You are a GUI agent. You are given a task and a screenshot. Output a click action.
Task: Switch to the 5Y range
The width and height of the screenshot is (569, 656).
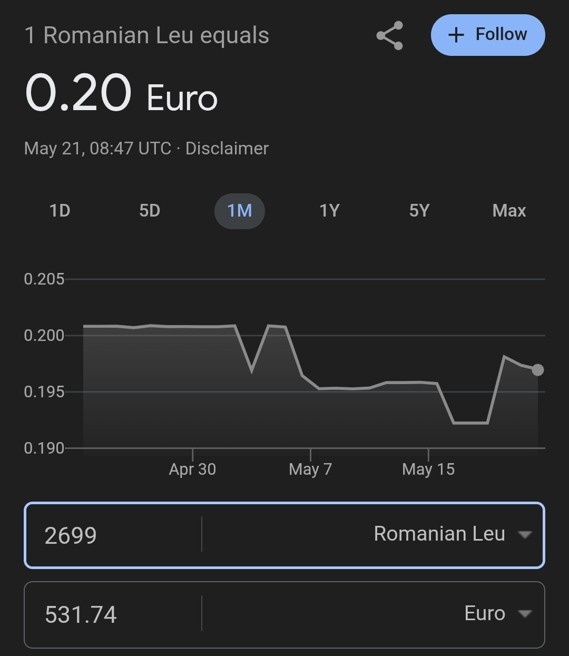[419, 211]
